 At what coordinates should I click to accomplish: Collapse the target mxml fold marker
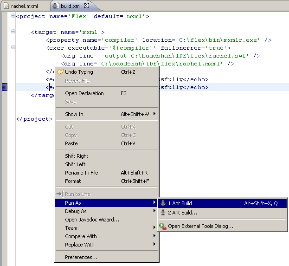click(x=13, y=32)
